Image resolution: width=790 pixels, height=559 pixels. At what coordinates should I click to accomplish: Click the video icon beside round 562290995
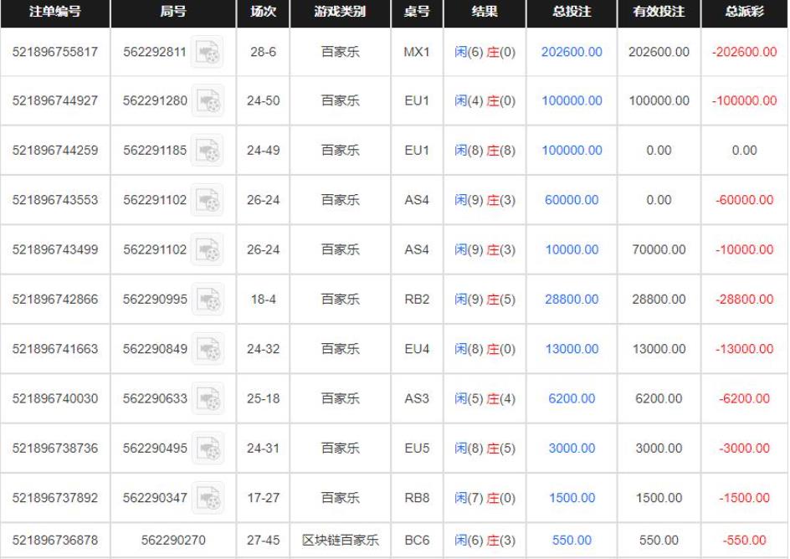tap(207, 297)
